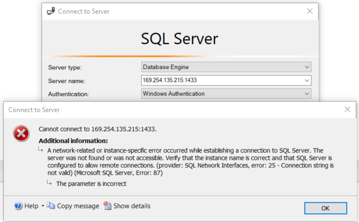Close the error message dialog

(348, 109)
